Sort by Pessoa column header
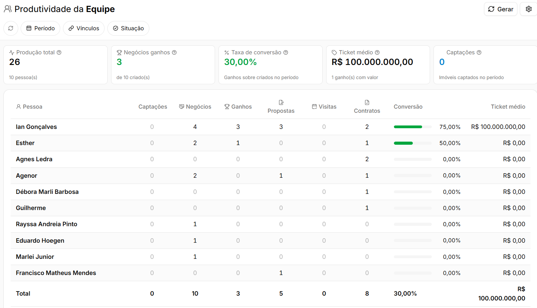Screen dimensions: 537x308 pyautogui.click(x=29, y=107)
